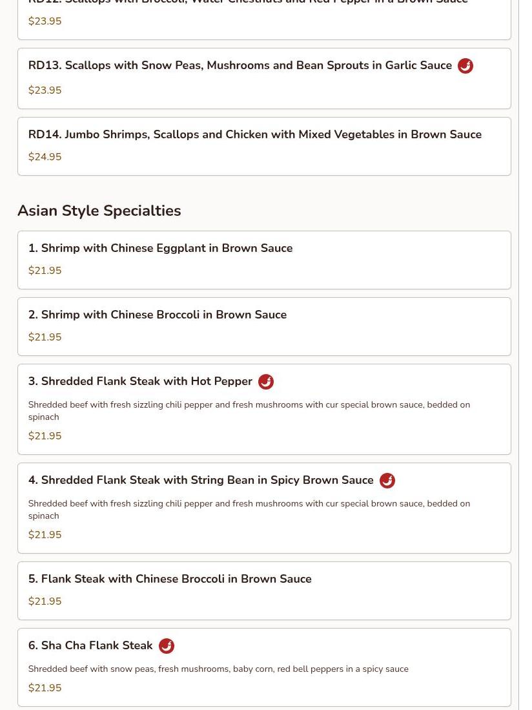Click description under Sha Cha Flank Steak
Image resolution: width=532 pixels, height=710 pixels.
218,669
